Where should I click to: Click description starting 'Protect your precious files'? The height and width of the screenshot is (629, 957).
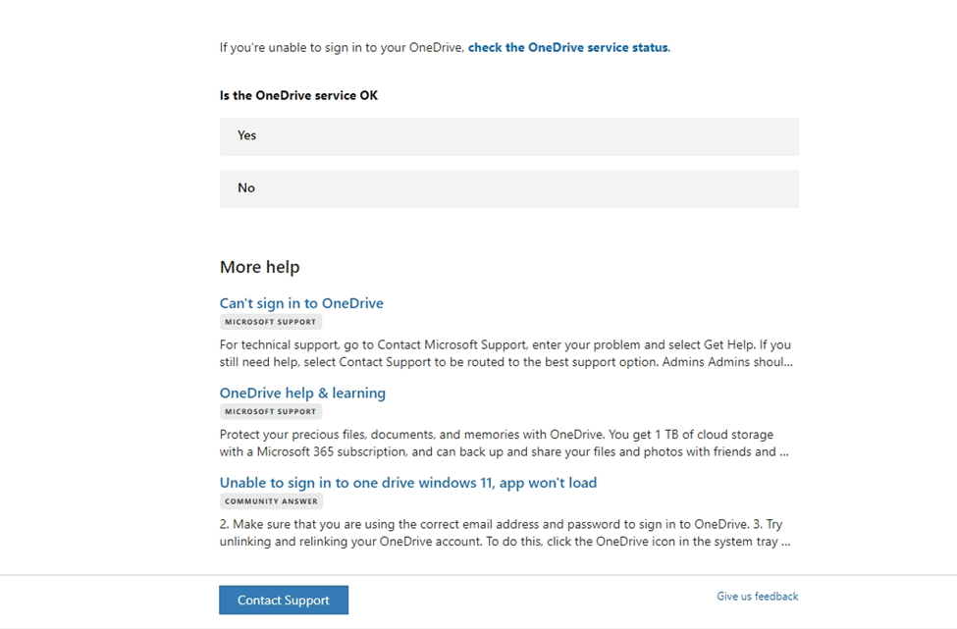tap(505, 443)
